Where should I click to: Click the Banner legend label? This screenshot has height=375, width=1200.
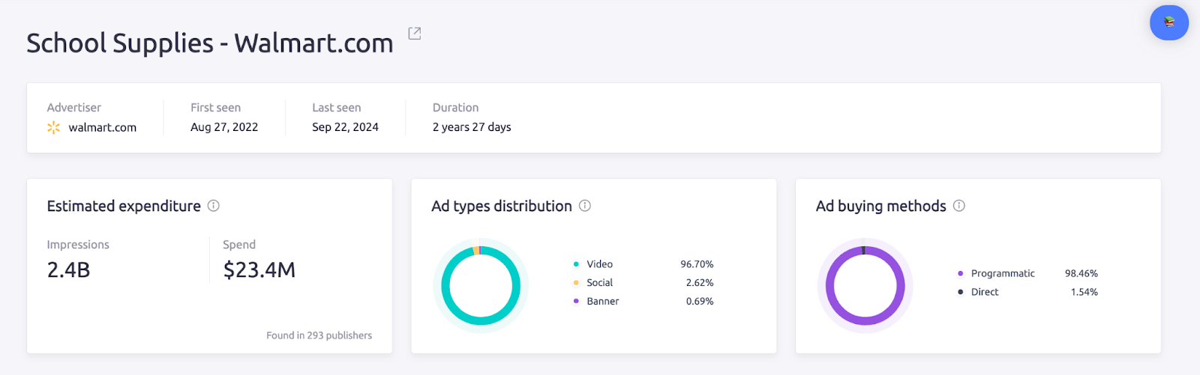603,302
